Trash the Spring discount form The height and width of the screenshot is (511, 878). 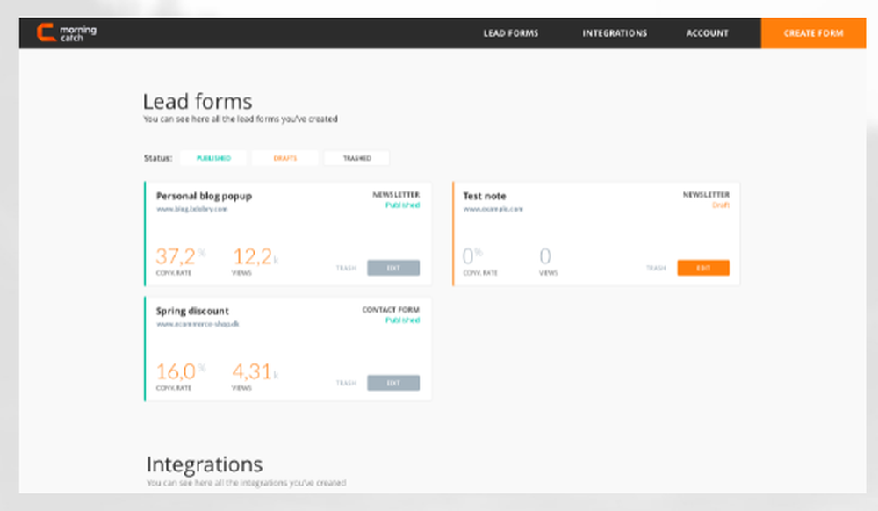tap(346, 383)
